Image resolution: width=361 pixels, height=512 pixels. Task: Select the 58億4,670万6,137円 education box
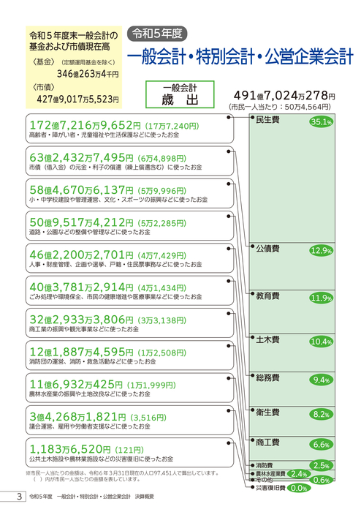130,193
